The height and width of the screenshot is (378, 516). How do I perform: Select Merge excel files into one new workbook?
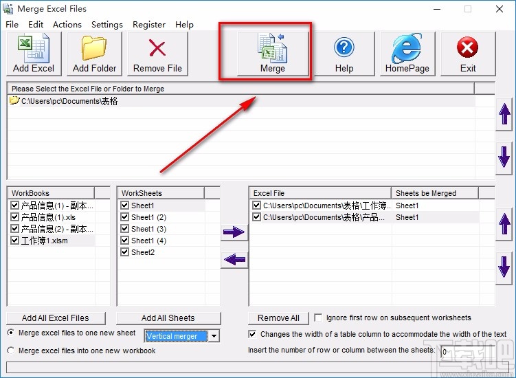pos(11,351)
